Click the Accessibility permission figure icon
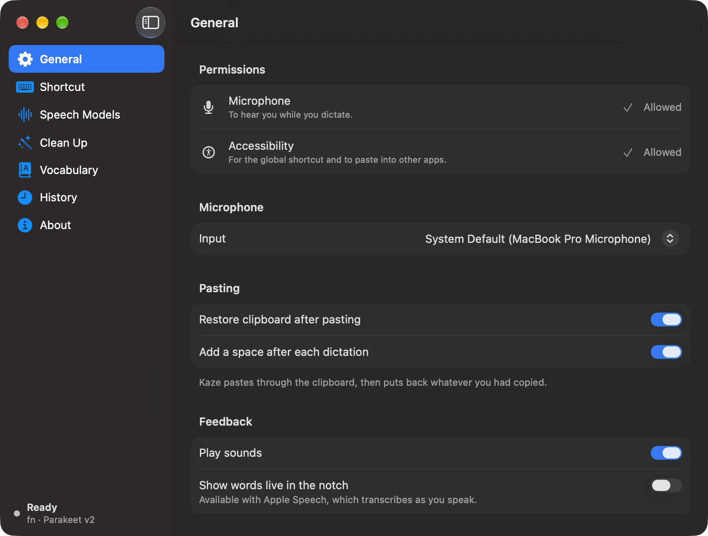The width and height of the screenshot is (708, 536). 209,152
